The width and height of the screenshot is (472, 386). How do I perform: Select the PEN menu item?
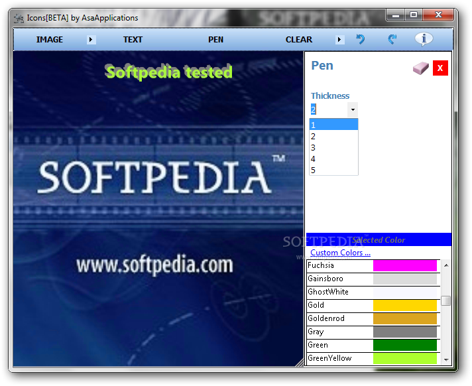216,39
